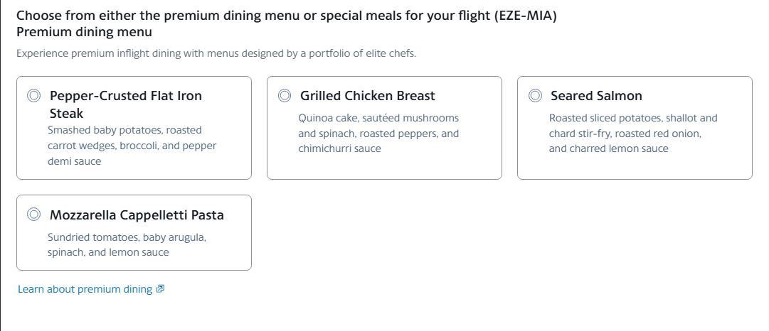Click the 'Roasted sliced potatoes, shallot and' line

tap(633, 118)
